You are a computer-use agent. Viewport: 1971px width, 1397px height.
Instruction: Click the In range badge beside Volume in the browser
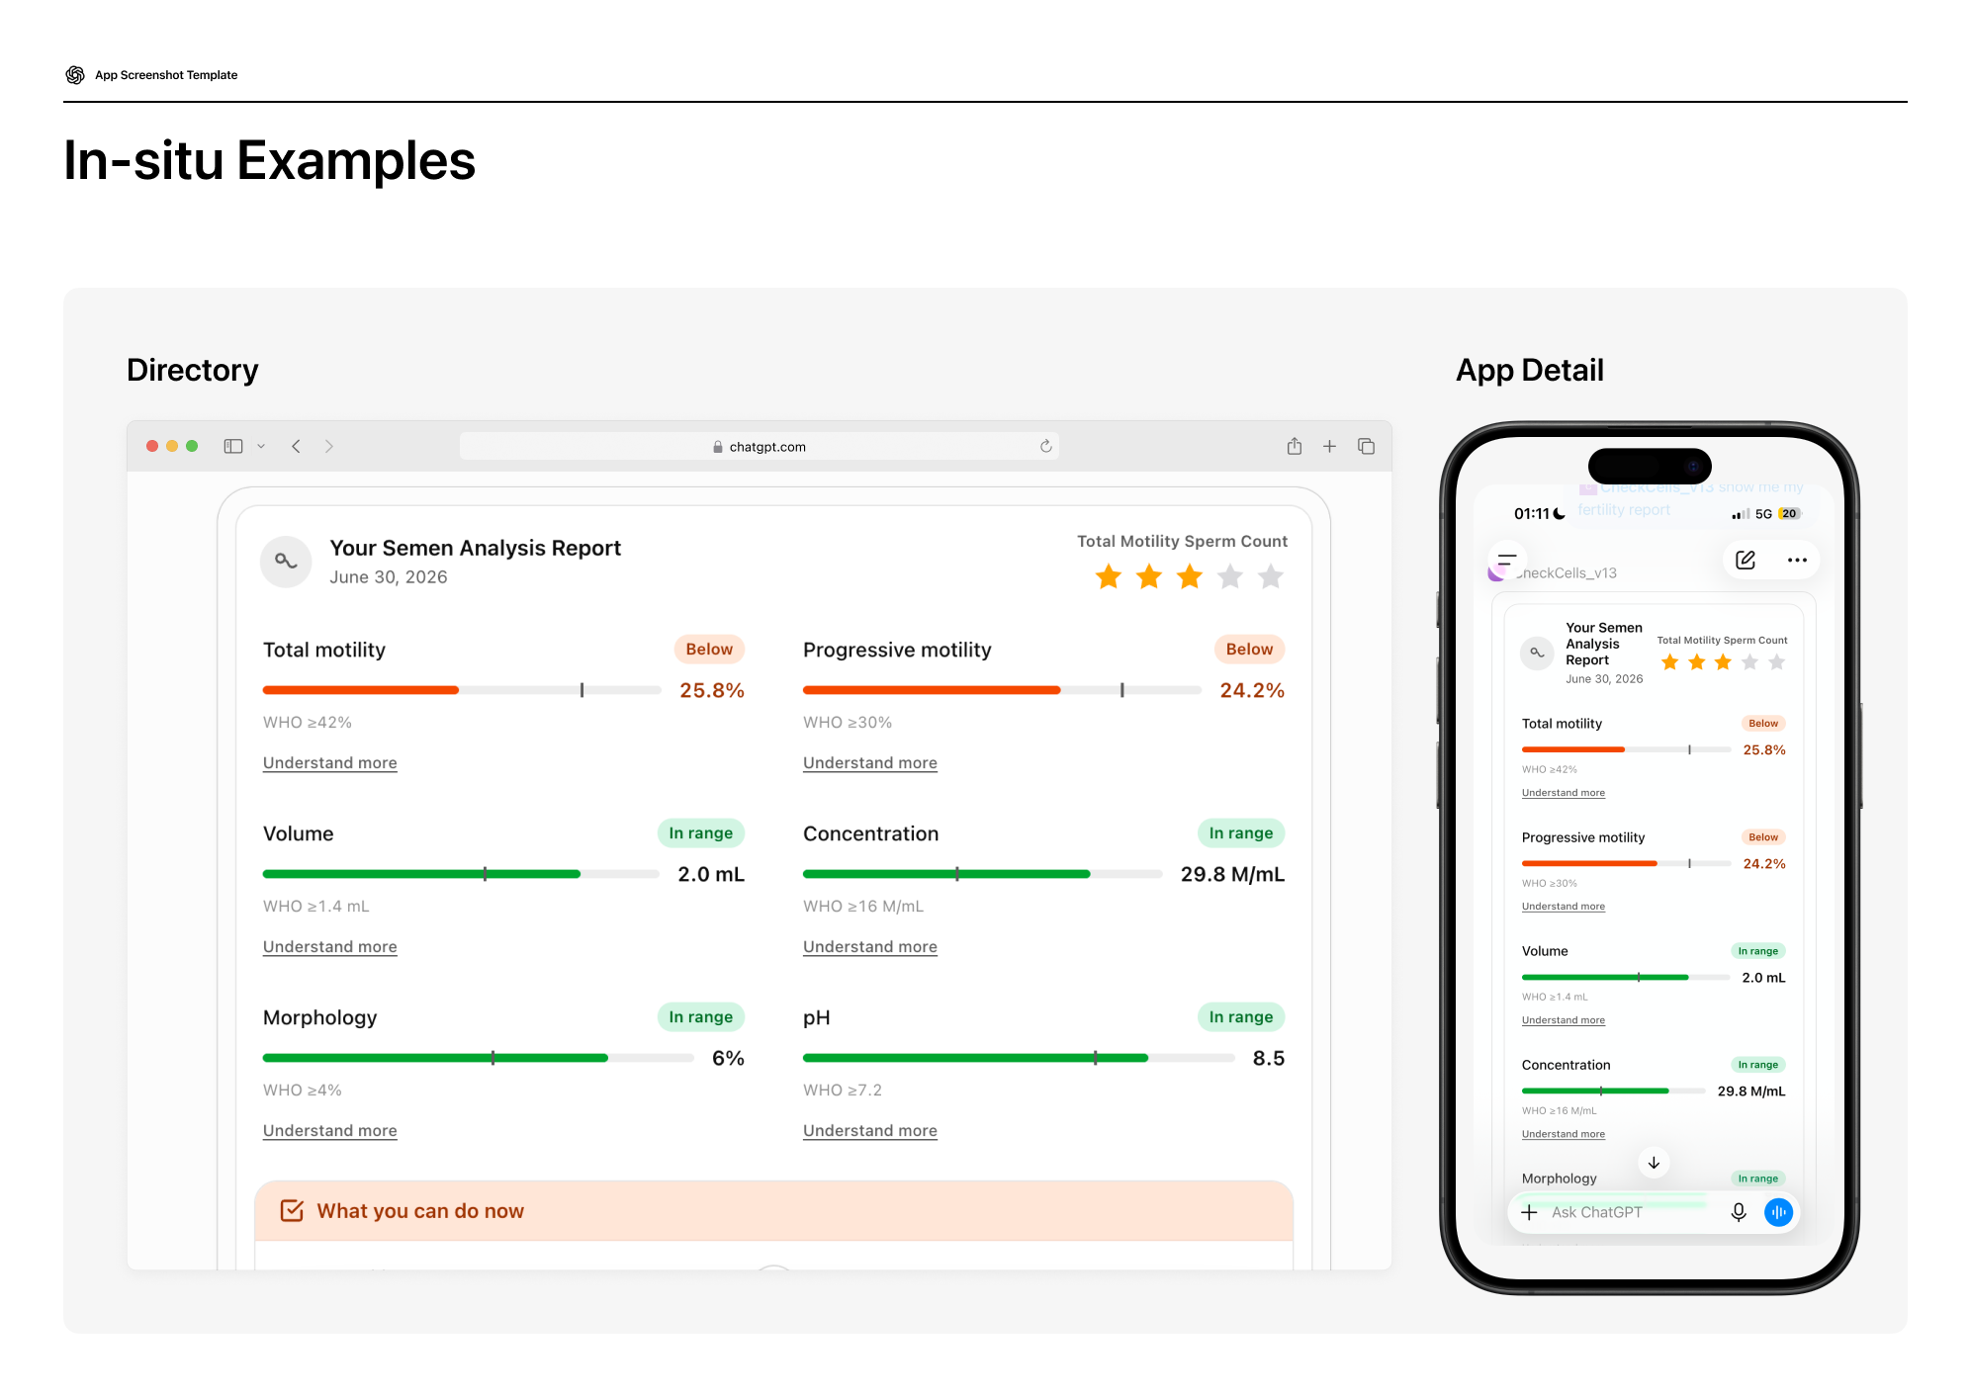[701, 833]
